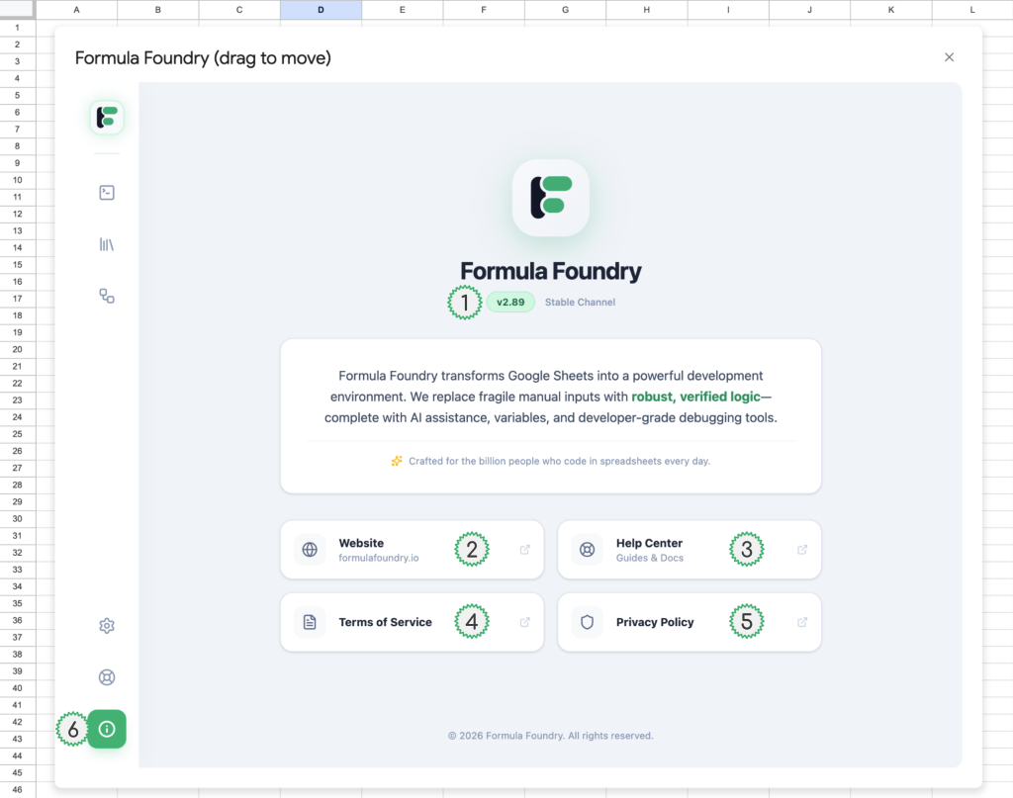
Task: Open external link arrow on Website card
Action: 525,550
